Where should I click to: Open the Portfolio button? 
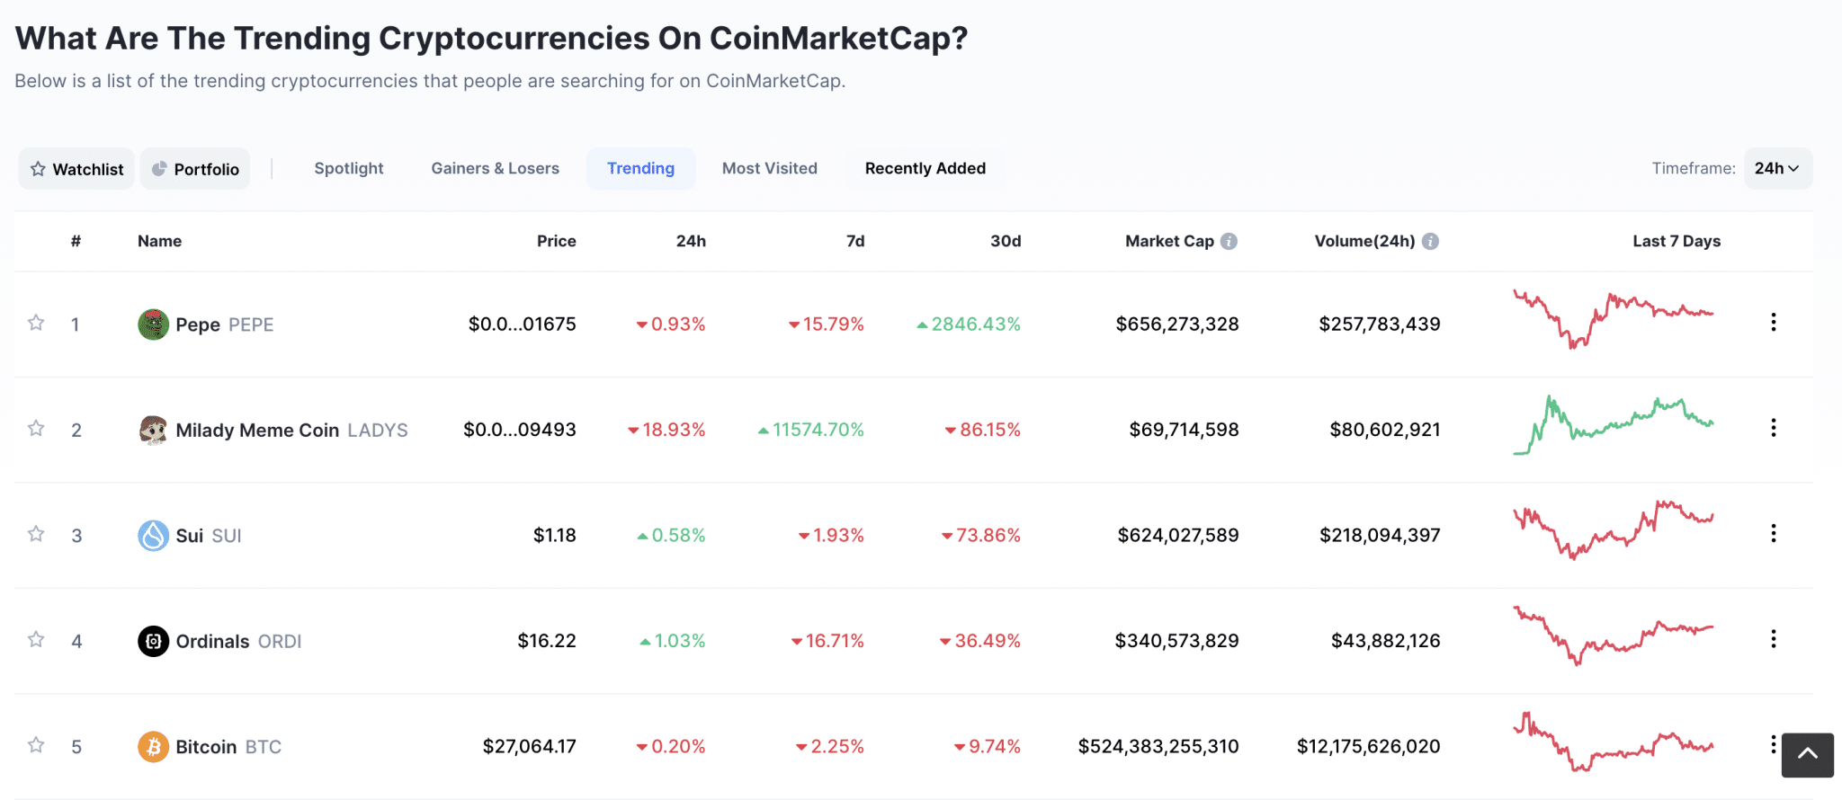tap(195, 169)
